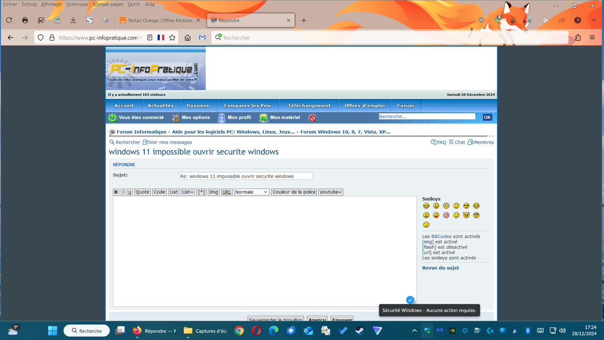Click the French flag translate icon
604x340 pixels.
[x=161, y=37]
